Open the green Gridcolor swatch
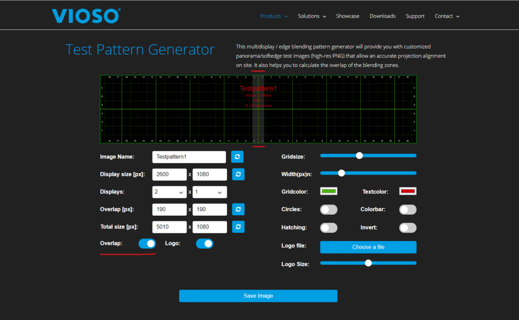The width and height of the screenshot is (519, 320). (x=329, y=191)
